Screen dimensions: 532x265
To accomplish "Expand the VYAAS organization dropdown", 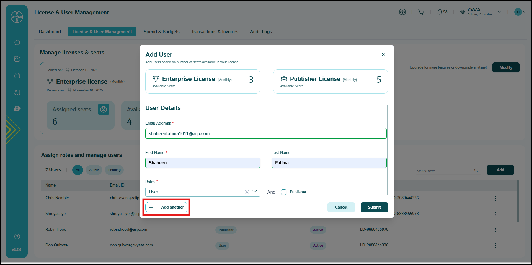I will click(x=500, y=12).
